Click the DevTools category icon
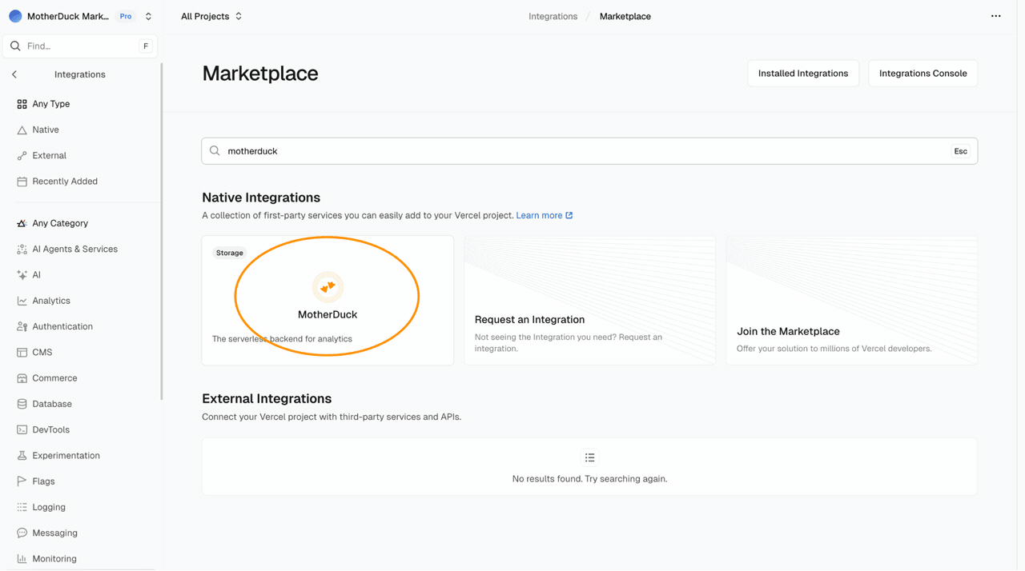This screenshot has width=1025, height=571. point(21,429)
